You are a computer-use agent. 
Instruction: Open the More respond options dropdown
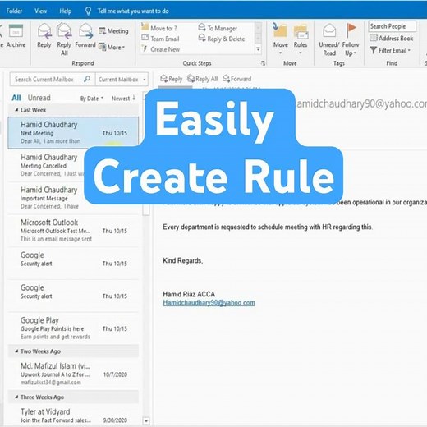click(x=112, y=47)
